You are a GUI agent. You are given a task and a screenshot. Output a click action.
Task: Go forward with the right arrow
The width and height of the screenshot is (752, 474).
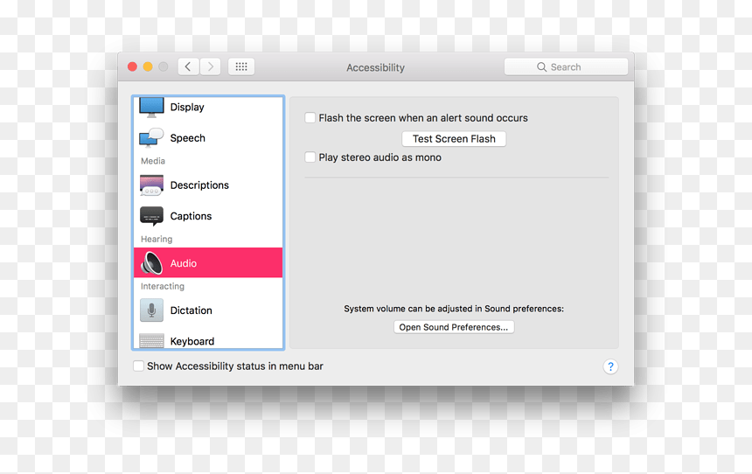pos(211,66)
